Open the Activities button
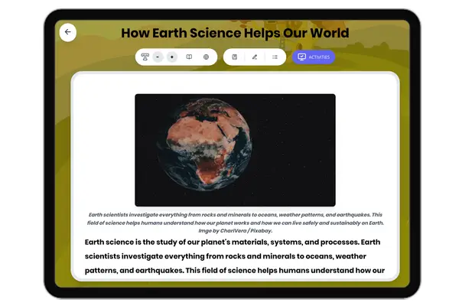 pyautogui.click(x=313, y=57)
